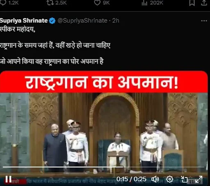210x186 pixels.
Task: Open the three-dot more options menu
Action: [204, 21]
